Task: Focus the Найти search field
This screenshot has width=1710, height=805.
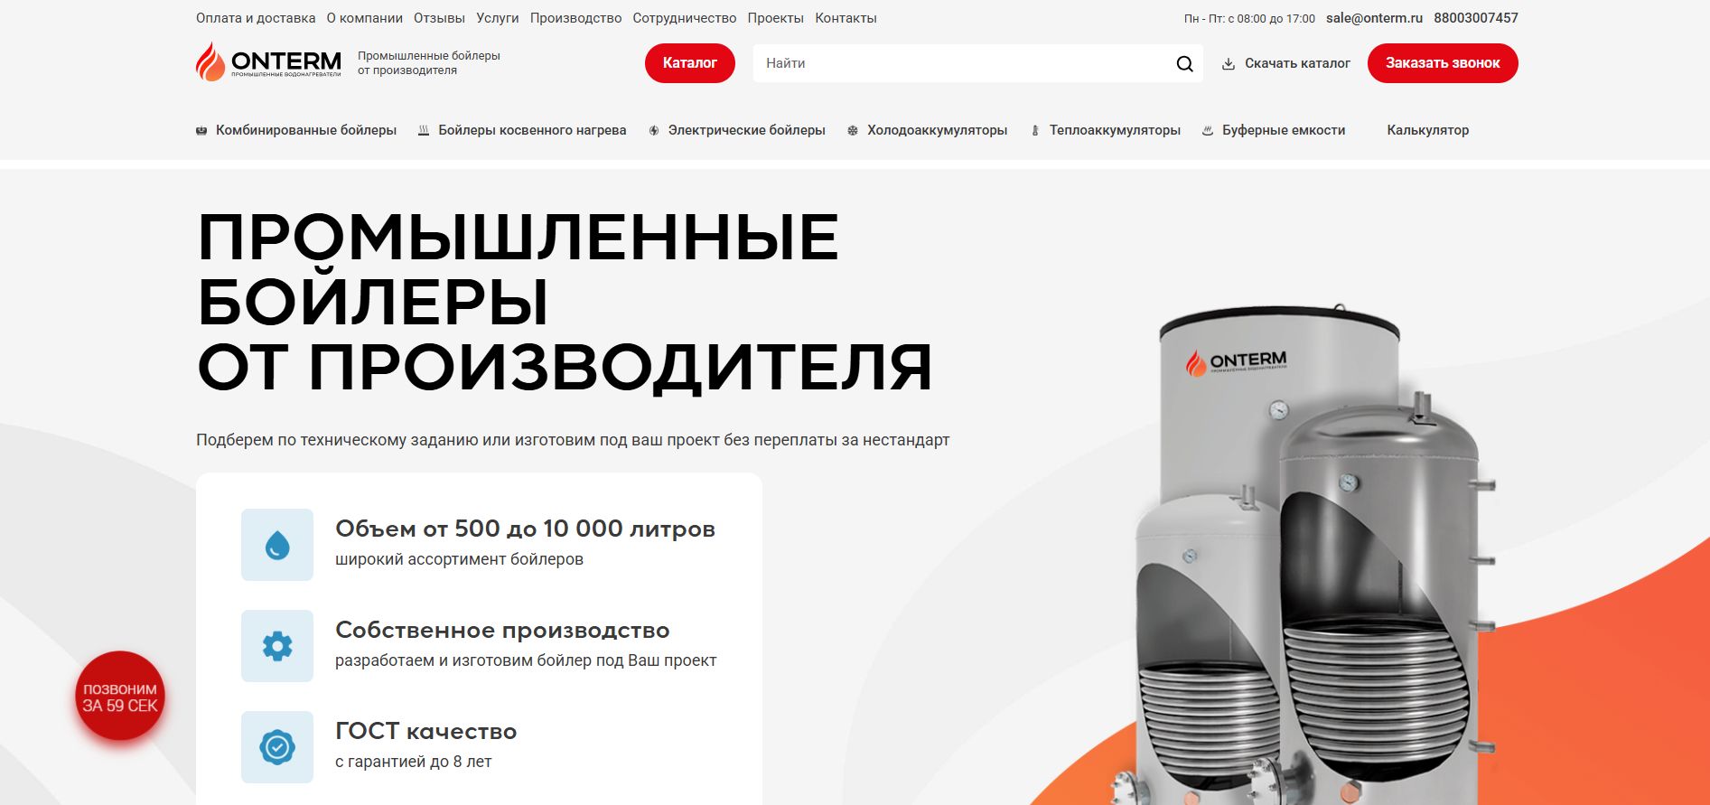Action: [x=963, y=63]
